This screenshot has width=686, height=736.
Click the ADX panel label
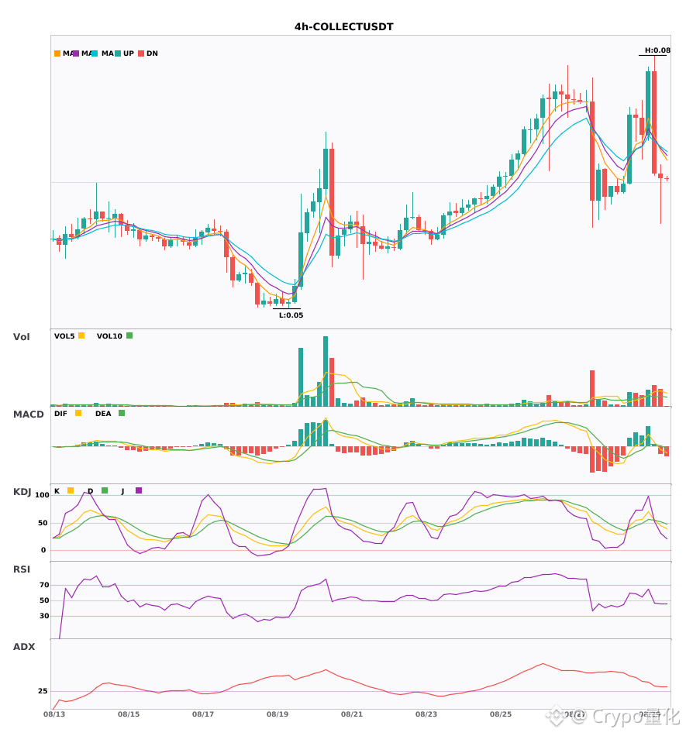(24, 647)
